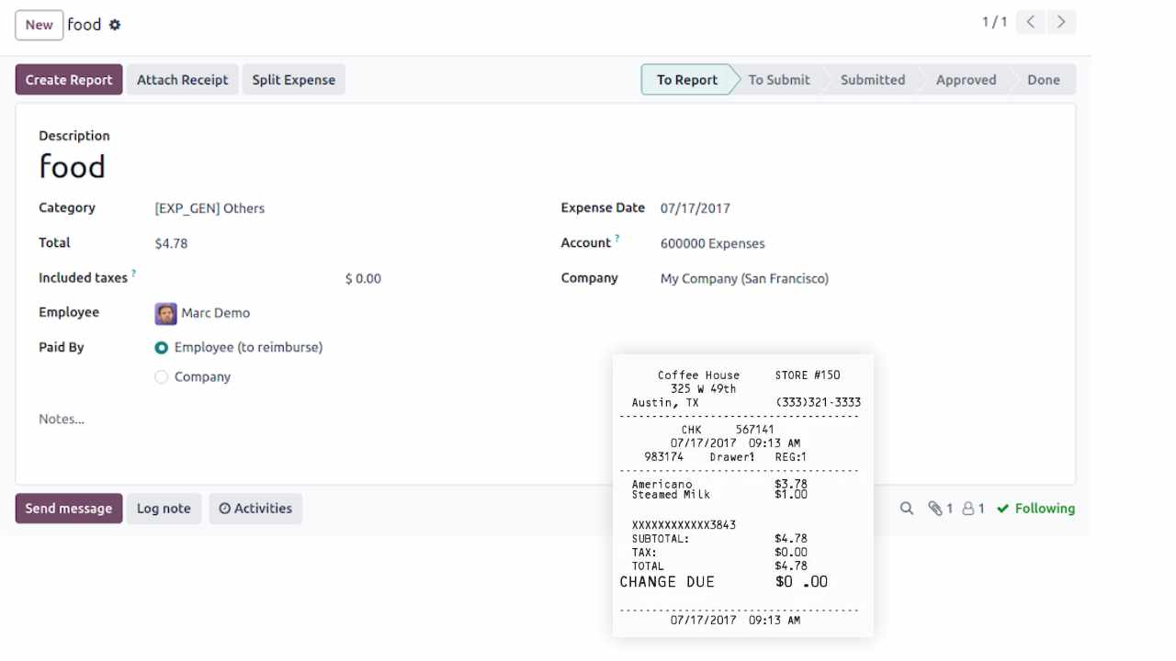Screen dimensions: 1176x661
Task: Switch the status to To Submit
Action: click(x=778, y=79)
